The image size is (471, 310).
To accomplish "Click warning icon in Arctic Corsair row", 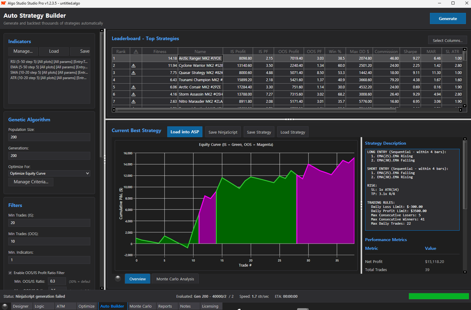I will point(133,87).
